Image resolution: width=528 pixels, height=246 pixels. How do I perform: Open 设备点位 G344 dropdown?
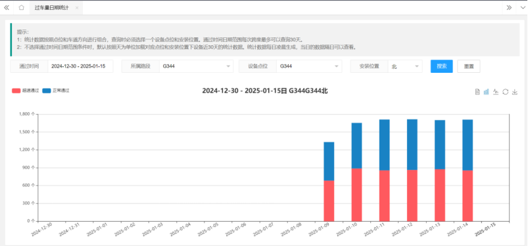pos(309,66)
